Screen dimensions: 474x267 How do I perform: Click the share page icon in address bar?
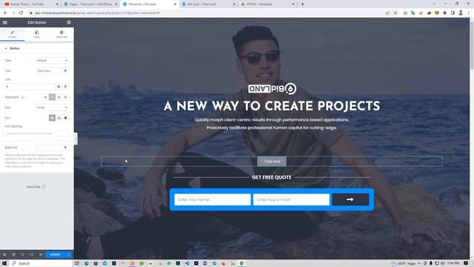387,13
